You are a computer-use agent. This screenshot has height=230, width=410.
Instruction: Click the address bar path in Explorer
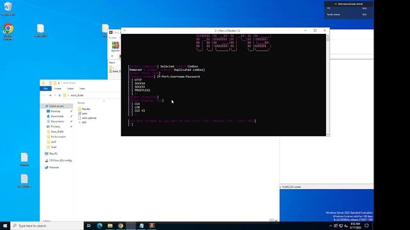tap(77, 95)
